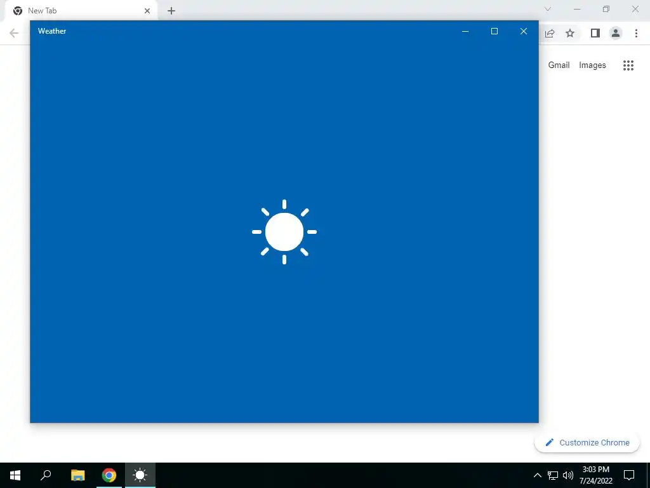The height and width of the screenshot is (488, 650).
Task: Close the Chrome window
Action: pos(635,9)
